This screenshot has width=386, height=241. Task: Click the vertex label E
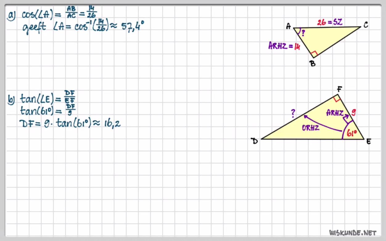click(x=369, y=141)
